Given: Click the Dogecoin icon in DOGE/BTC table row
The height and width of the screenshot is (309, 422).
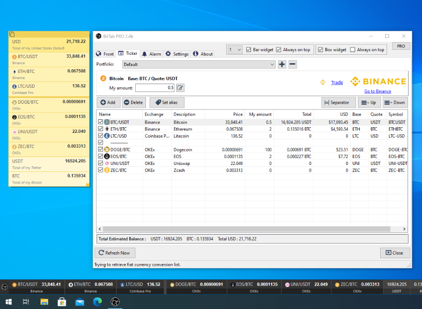Looking at the screenshot, I should pos(107,150).
